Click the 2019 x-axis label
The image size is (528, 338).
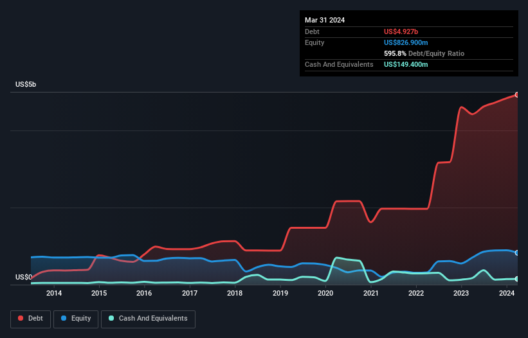tap(280, 293)
